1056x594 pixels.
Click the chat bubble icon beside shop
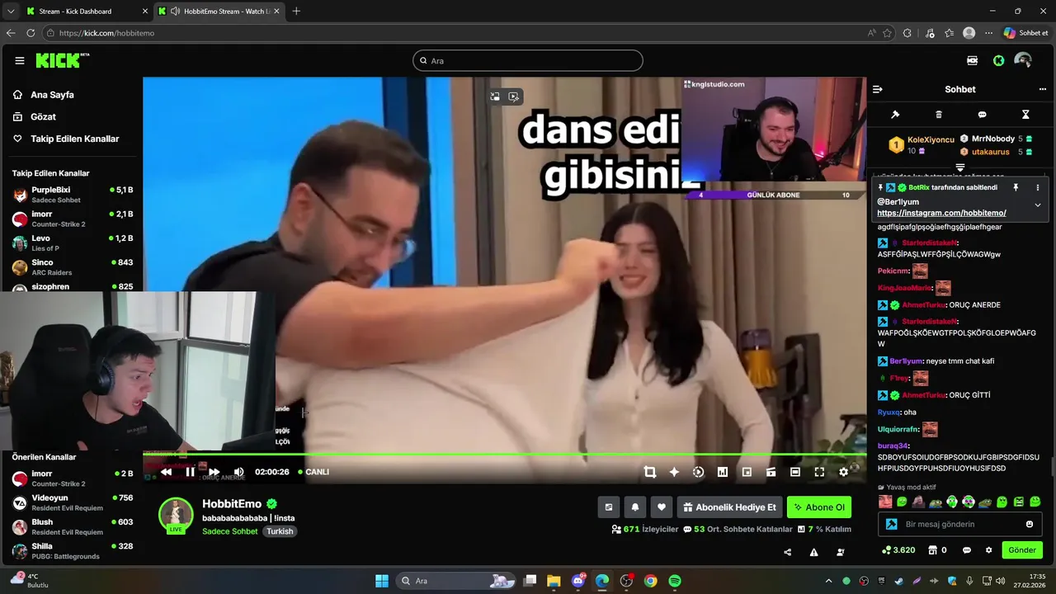coord(967,549)
